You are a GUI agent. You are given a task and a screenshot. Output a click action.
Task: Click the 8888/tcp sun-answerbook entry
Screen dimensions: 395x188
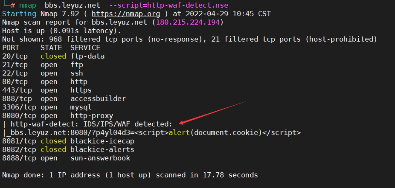tap(66, 158)
